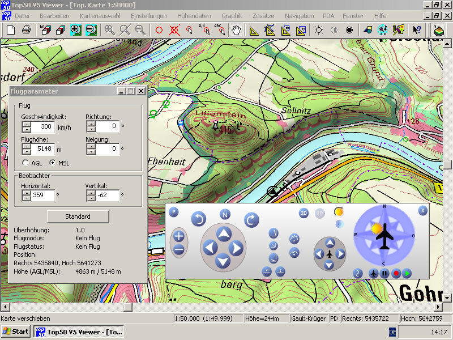The image size is (453, 340).
Task: Click Top50 V5 Viewer taskbar button
Action: [79, 331]
